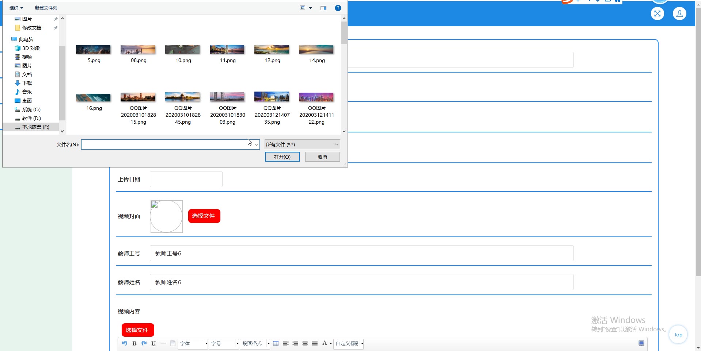
Task: Open the view options dropdown arrow
Action: point(311,8)
